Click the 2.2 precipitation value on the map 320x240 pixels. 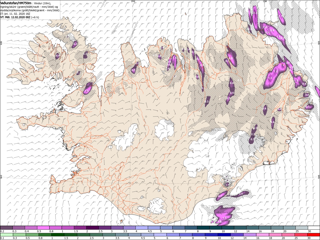[255, 13]
